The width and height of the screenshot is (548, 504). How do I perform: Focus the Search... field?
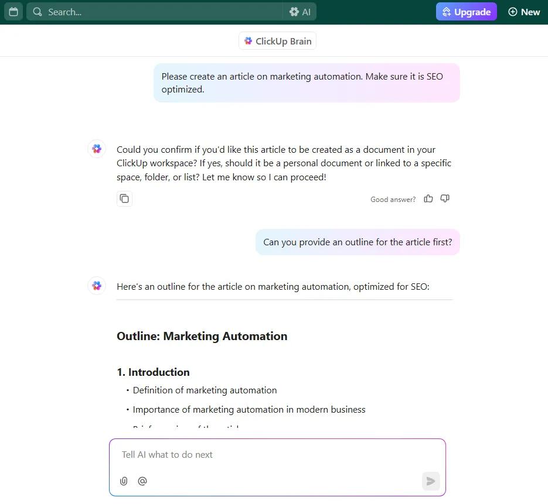coord(155,12)
